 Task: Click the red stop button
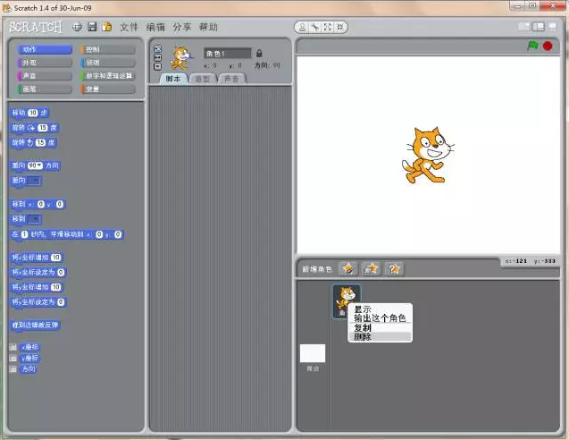point(548,47)
